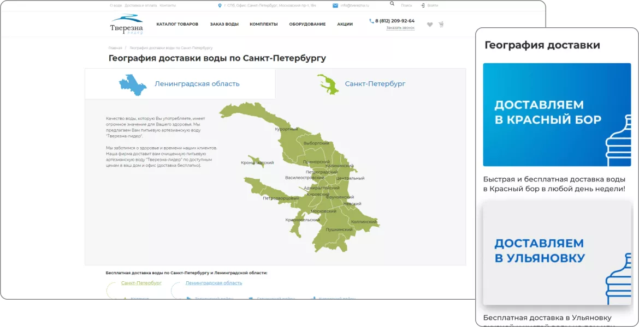Select the Колпинский district on the map
Viewport: 639px width, 327px height.
click(364, 222)
